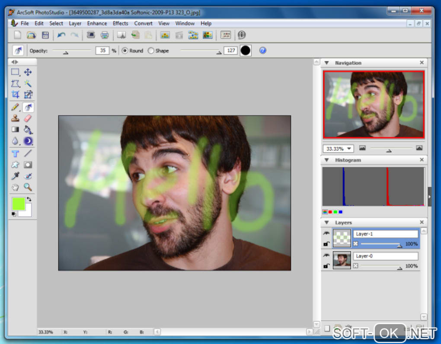Click the blue help button

pos(262,51)
